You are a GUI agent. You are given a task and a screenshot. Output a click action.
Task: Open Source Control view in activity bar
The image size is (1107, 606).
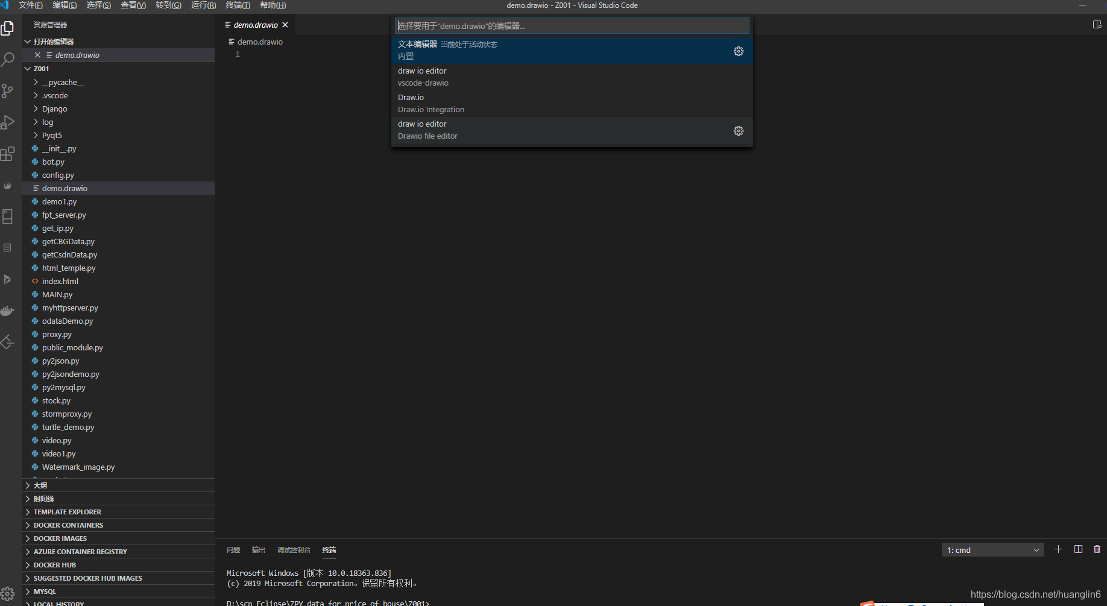[8, 91]
